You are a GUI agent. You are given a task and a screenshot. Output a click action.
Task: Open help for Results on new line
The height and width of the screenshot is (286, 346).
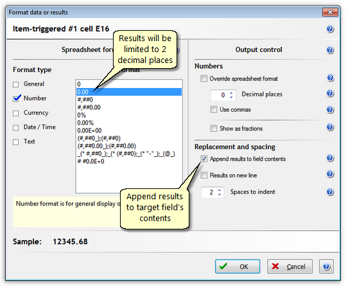[330, 174]
